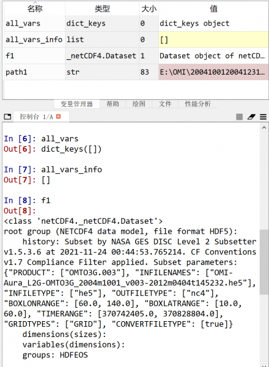Sort variables by 名称 column header
The width and height of the screenshot is (269, 367).
(x=35, y=9)
